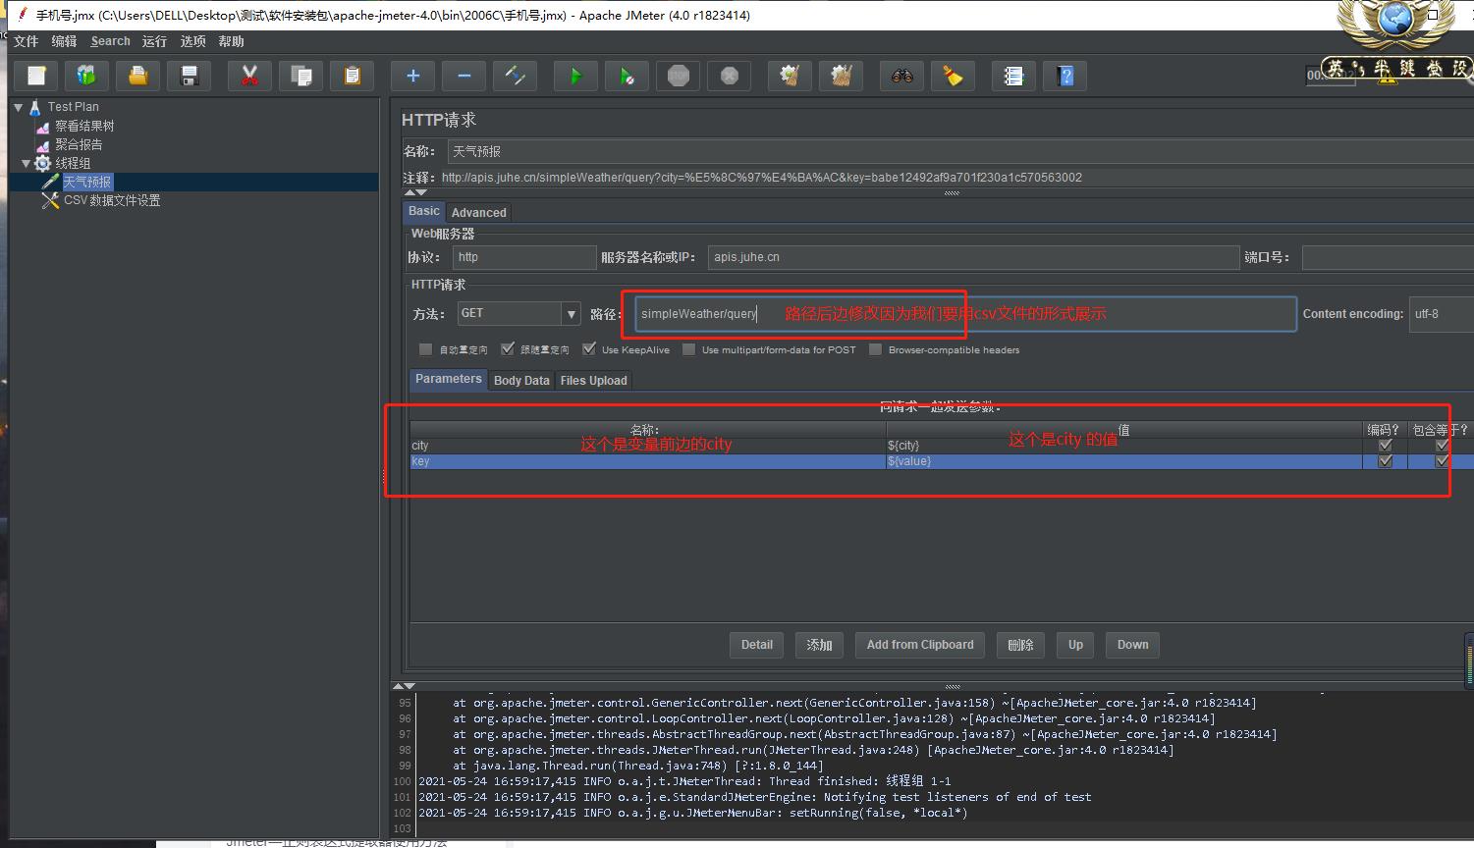Switch to the Basic tab

[424, 211]
